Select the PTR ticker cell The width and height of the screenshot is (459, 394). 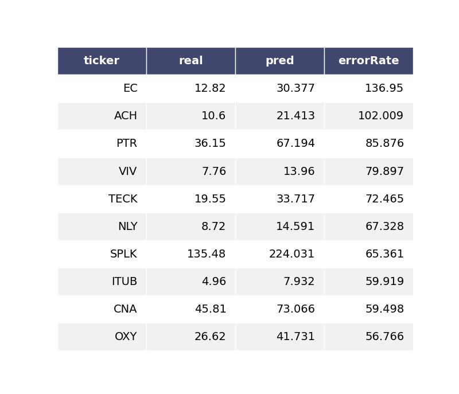[x=127, y=143]
